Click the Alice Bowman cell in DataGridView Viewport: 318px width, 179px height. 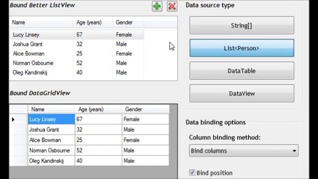point(51,140)
